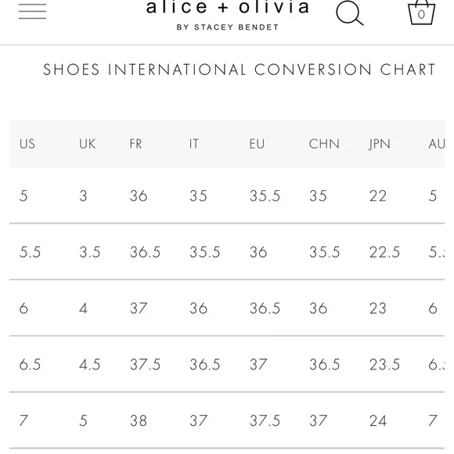
Task: Select the JPN column header
Action: (380, 144)
